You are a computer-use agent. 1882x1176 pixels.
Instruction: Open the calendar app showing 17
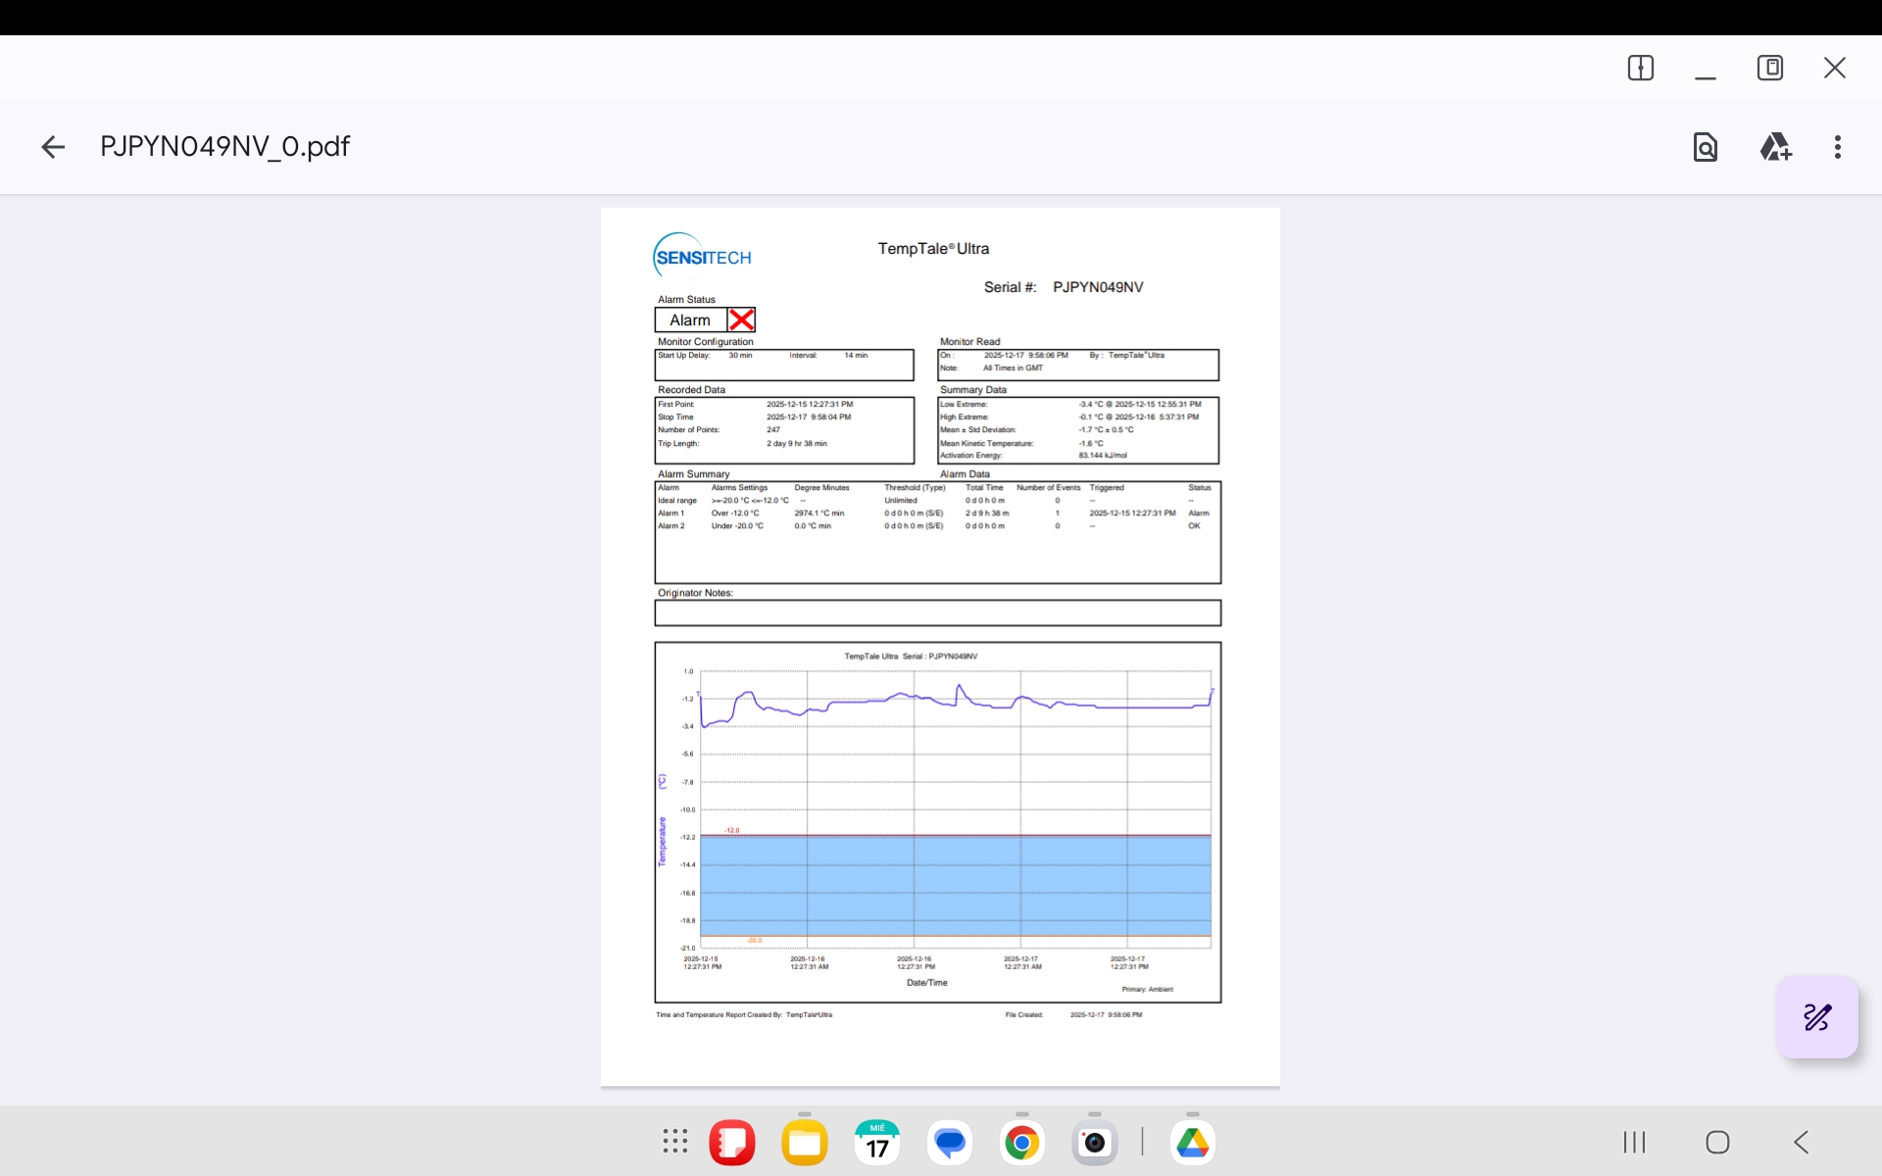point(877,1143)
